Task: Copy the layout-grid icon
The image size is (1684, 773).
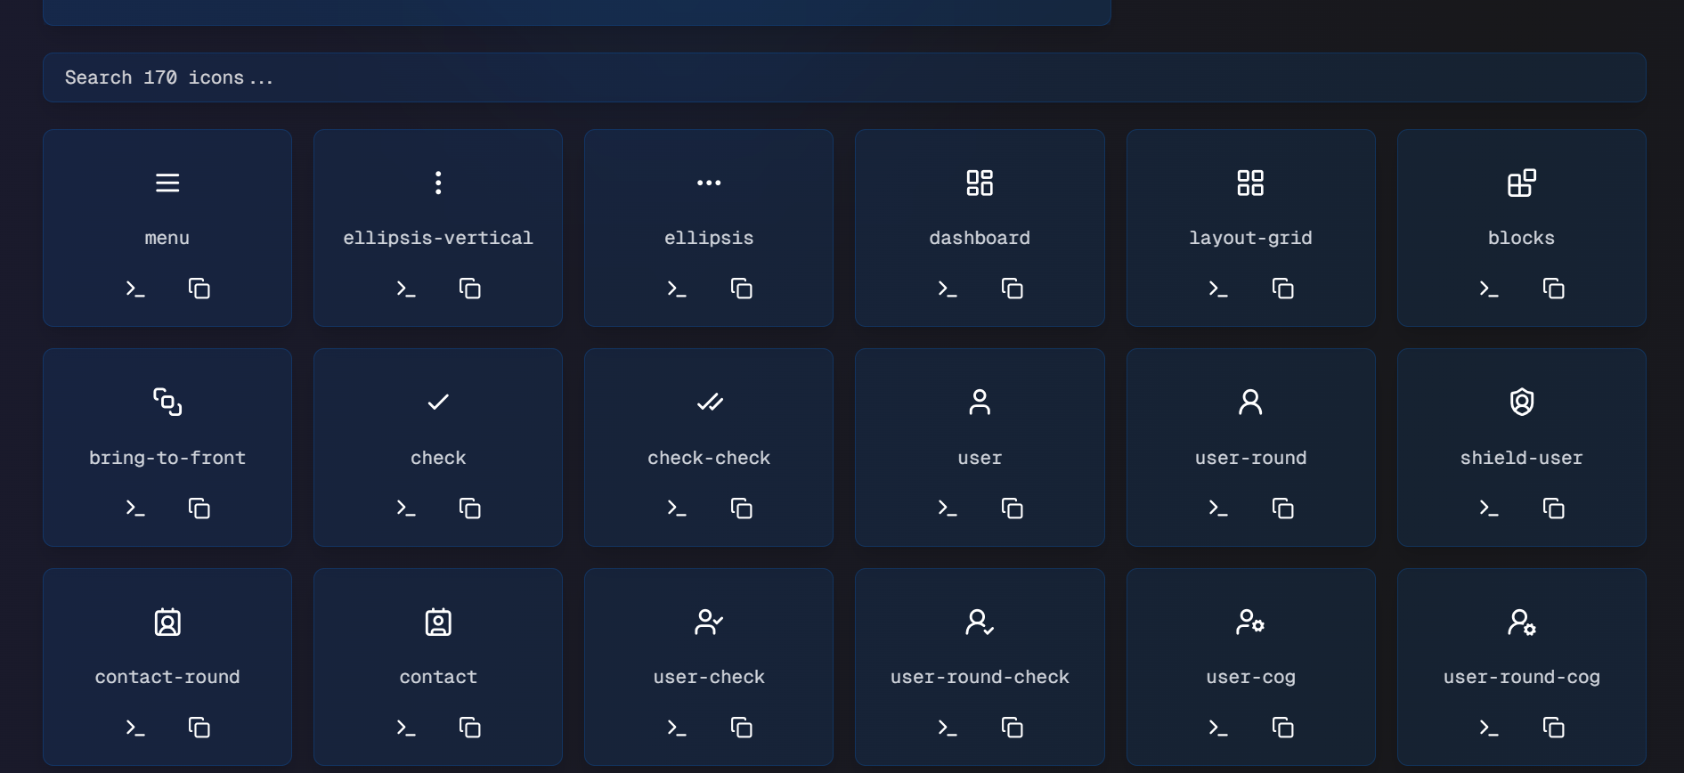Action: point(1282,289)
